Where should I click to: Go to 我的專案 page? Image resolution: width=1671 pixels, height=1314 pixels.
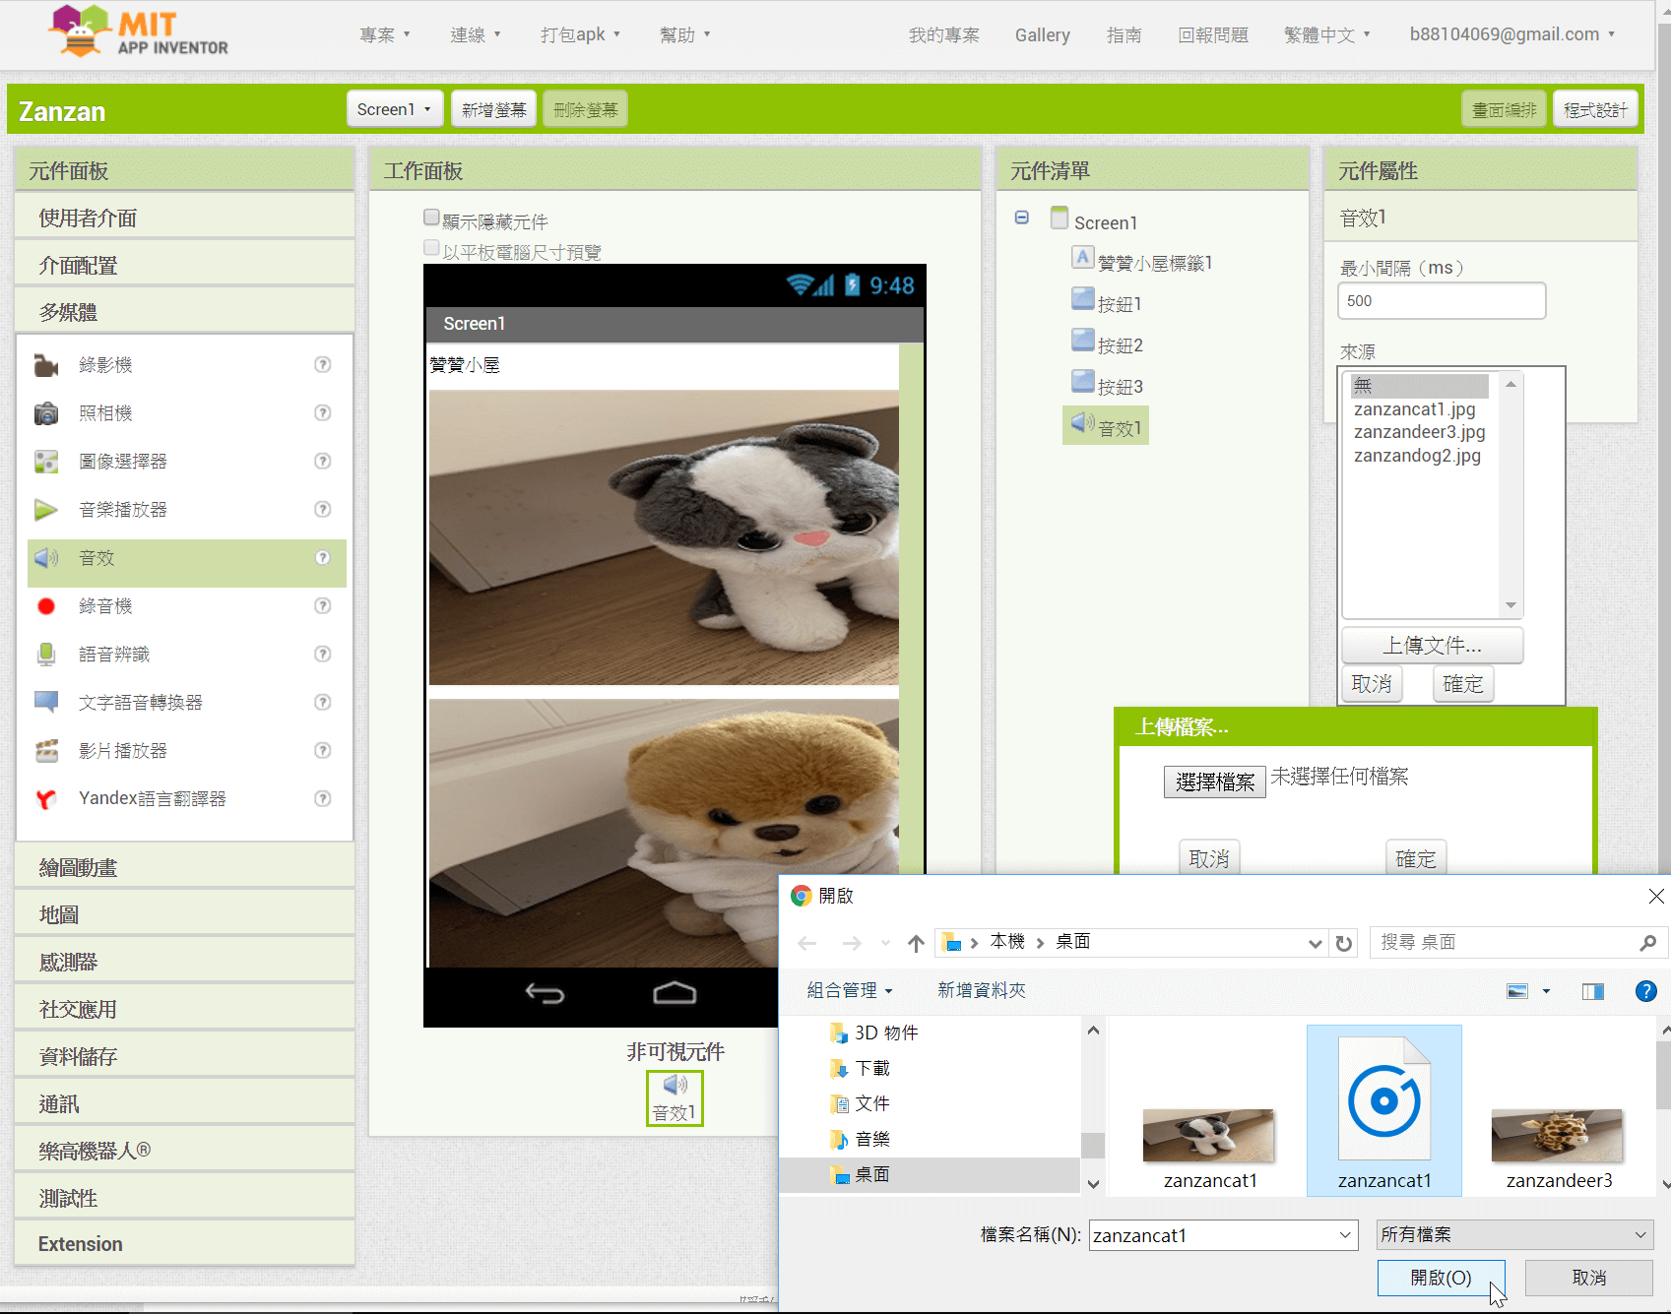coord(943,34)
